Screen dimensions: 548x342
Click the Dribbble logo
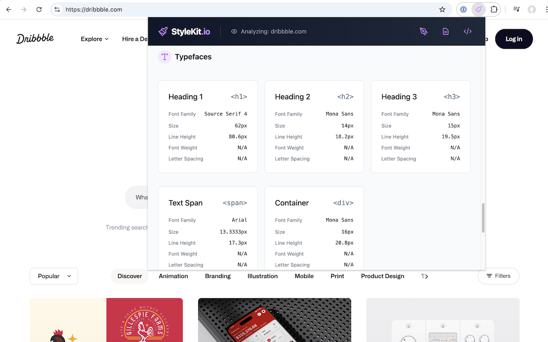[x=35, y=38]
